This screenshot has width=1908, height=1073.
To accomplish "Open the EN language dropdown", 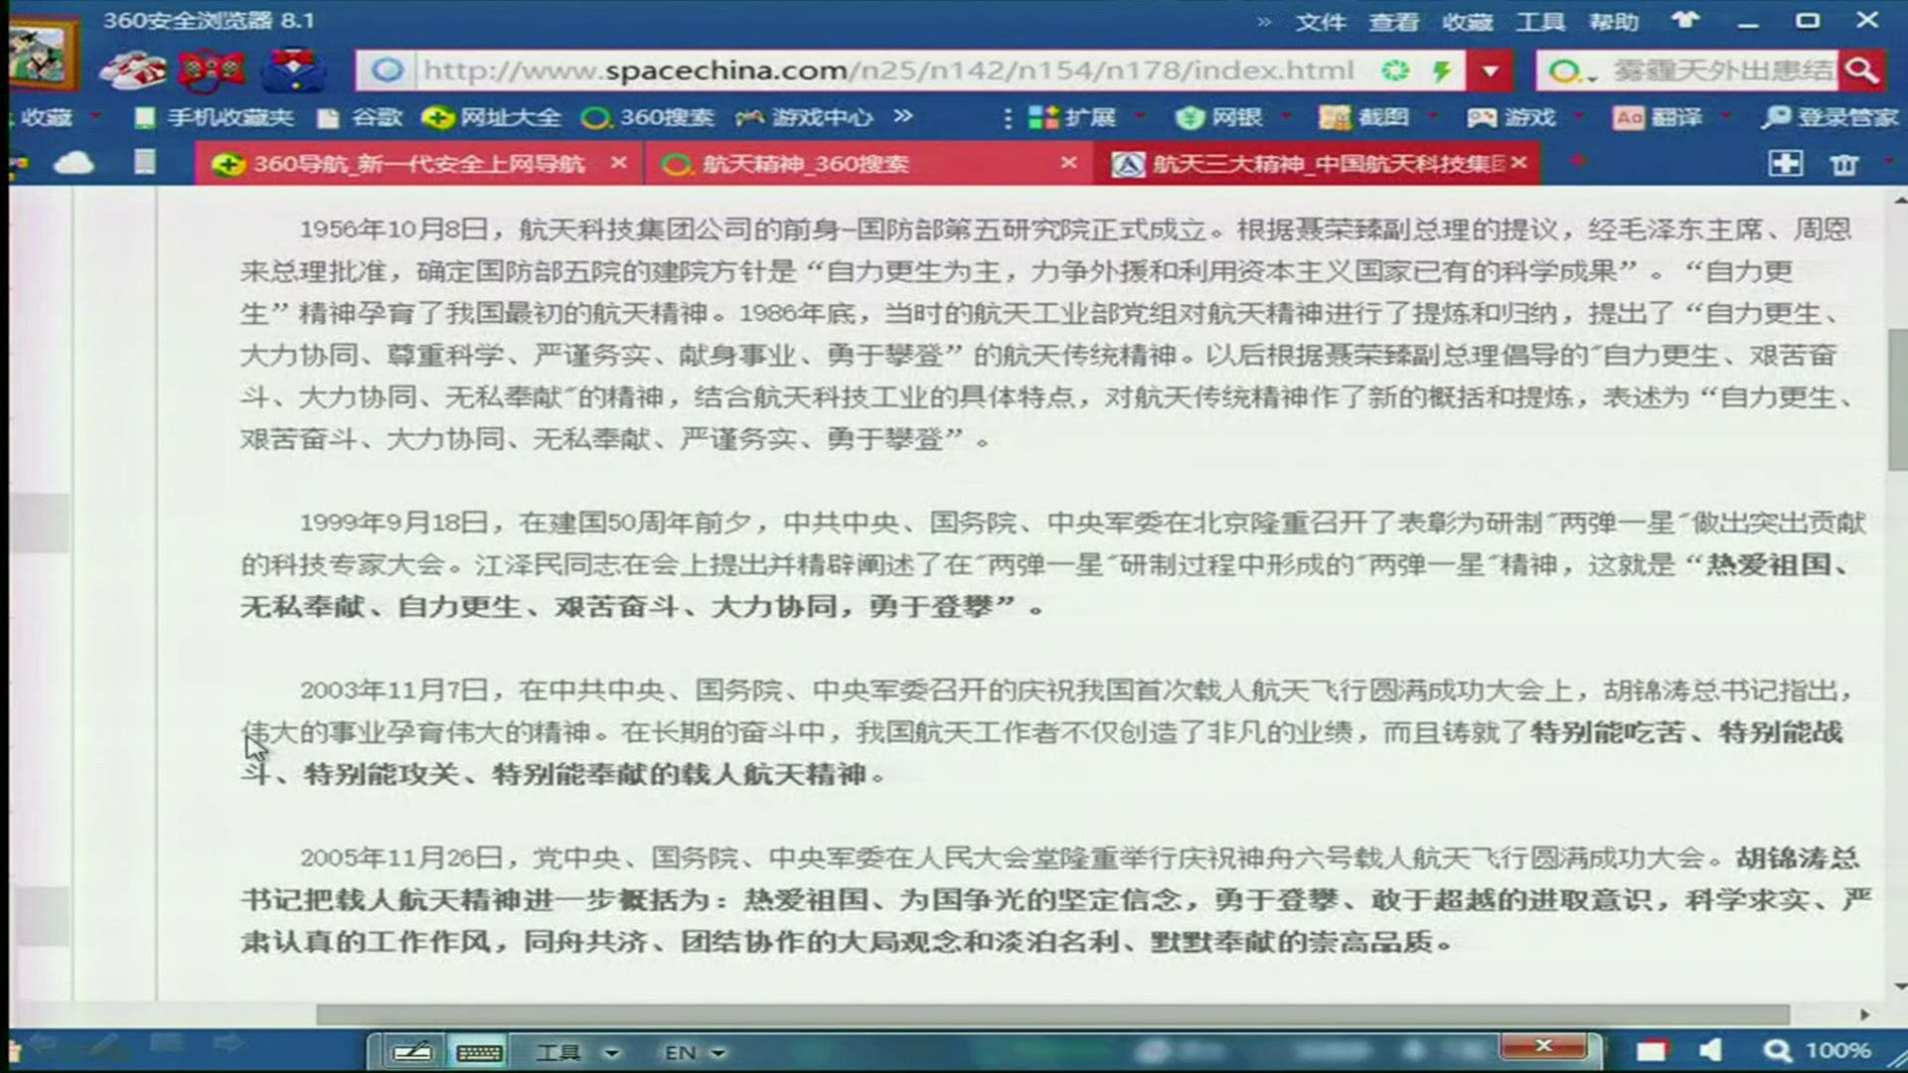I will click(x=694, y=1052).
